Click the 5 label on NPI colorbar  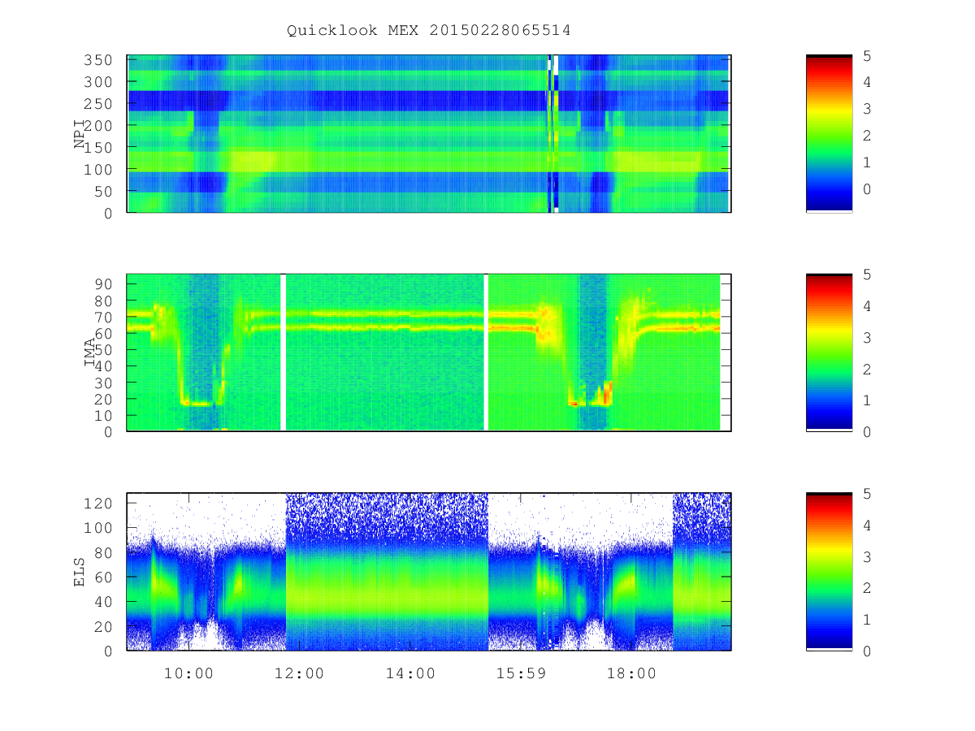[867, 55]
